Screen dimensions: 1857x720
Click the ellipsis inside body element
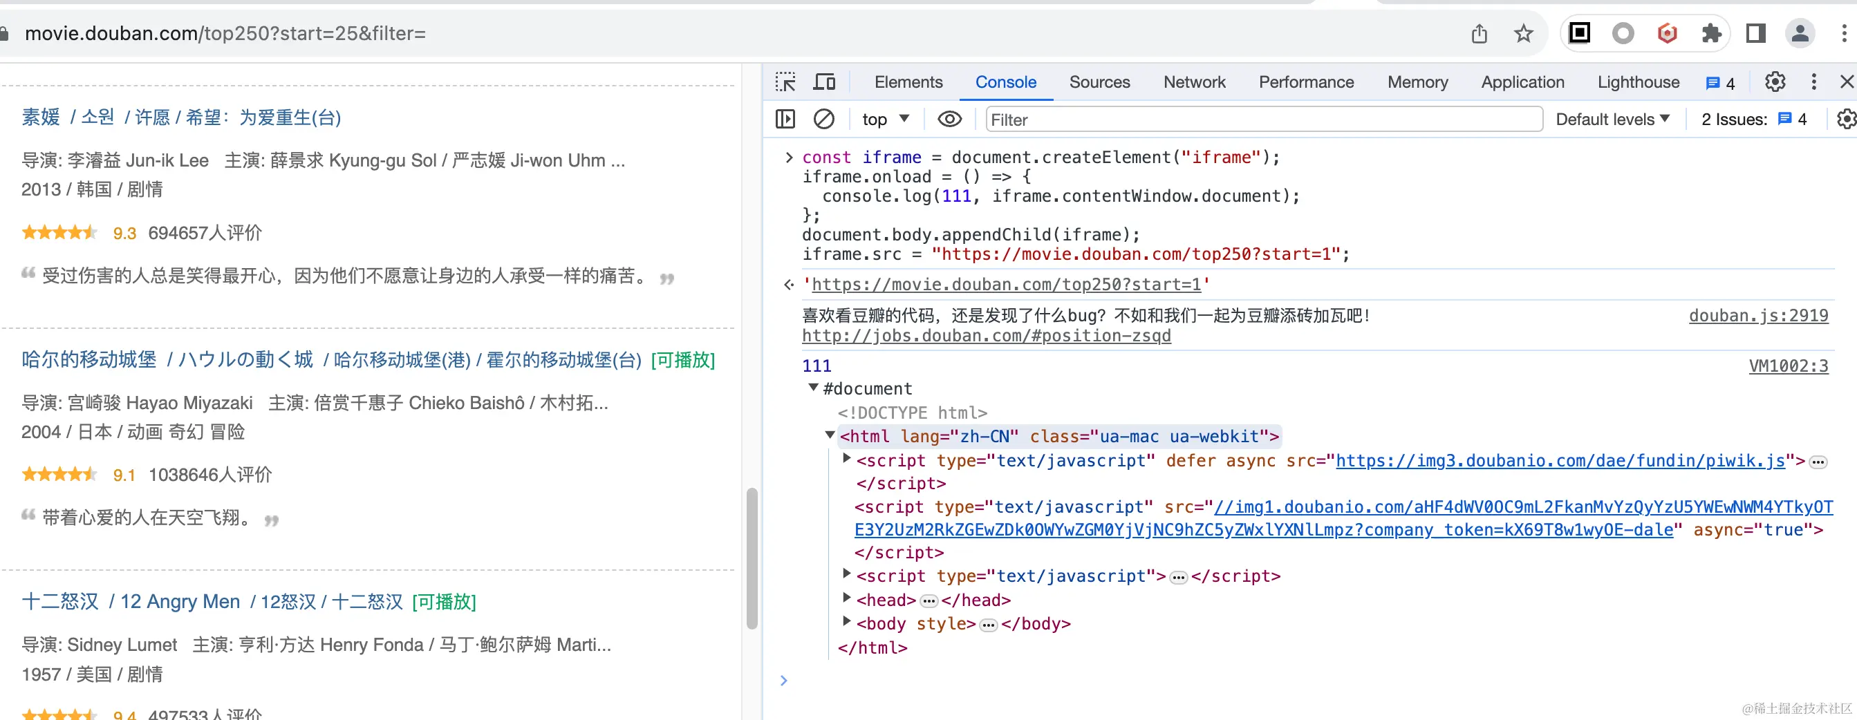tap(989, 625)
